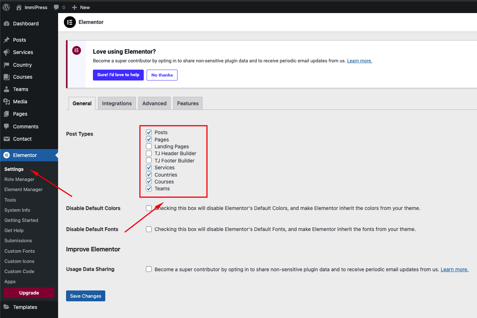Open Getting Started submenu item

[x=21, y=220]
